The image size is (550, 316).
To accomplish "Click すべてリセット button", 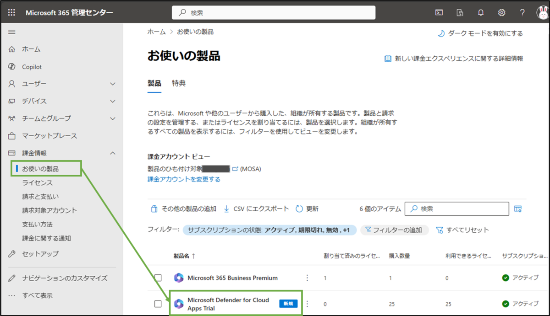I will click(462, 230).
